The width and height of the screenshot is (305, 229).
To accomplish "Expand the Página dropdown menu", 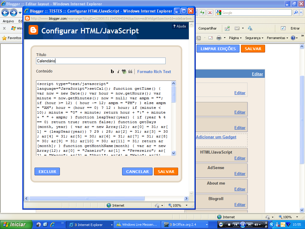I will (x=235, y=38).
